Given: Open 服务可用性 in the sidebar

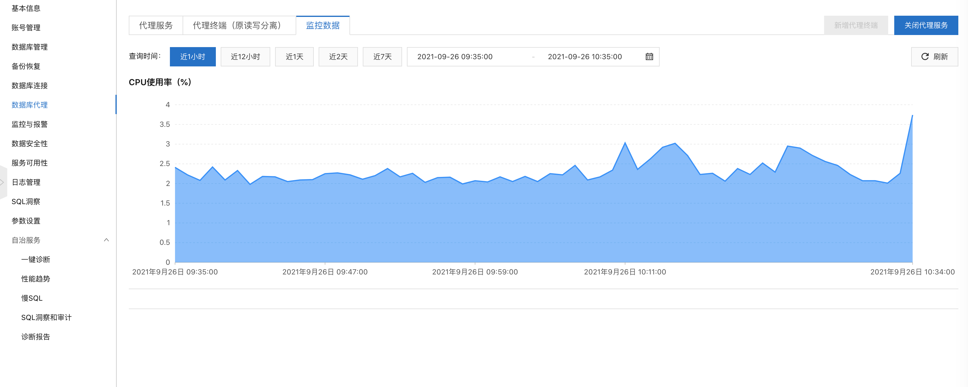Looking at the screenshot, I should click(x=30, y=163).
